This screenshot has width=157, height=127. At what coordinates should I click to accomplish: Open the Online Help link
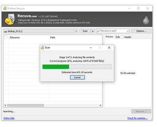tap(9, 118)
